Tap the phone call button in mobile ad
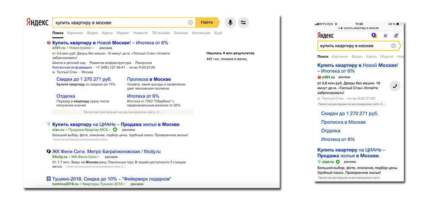Image resolution: width=431 pixels, height=206 pixels. point(395,86)
